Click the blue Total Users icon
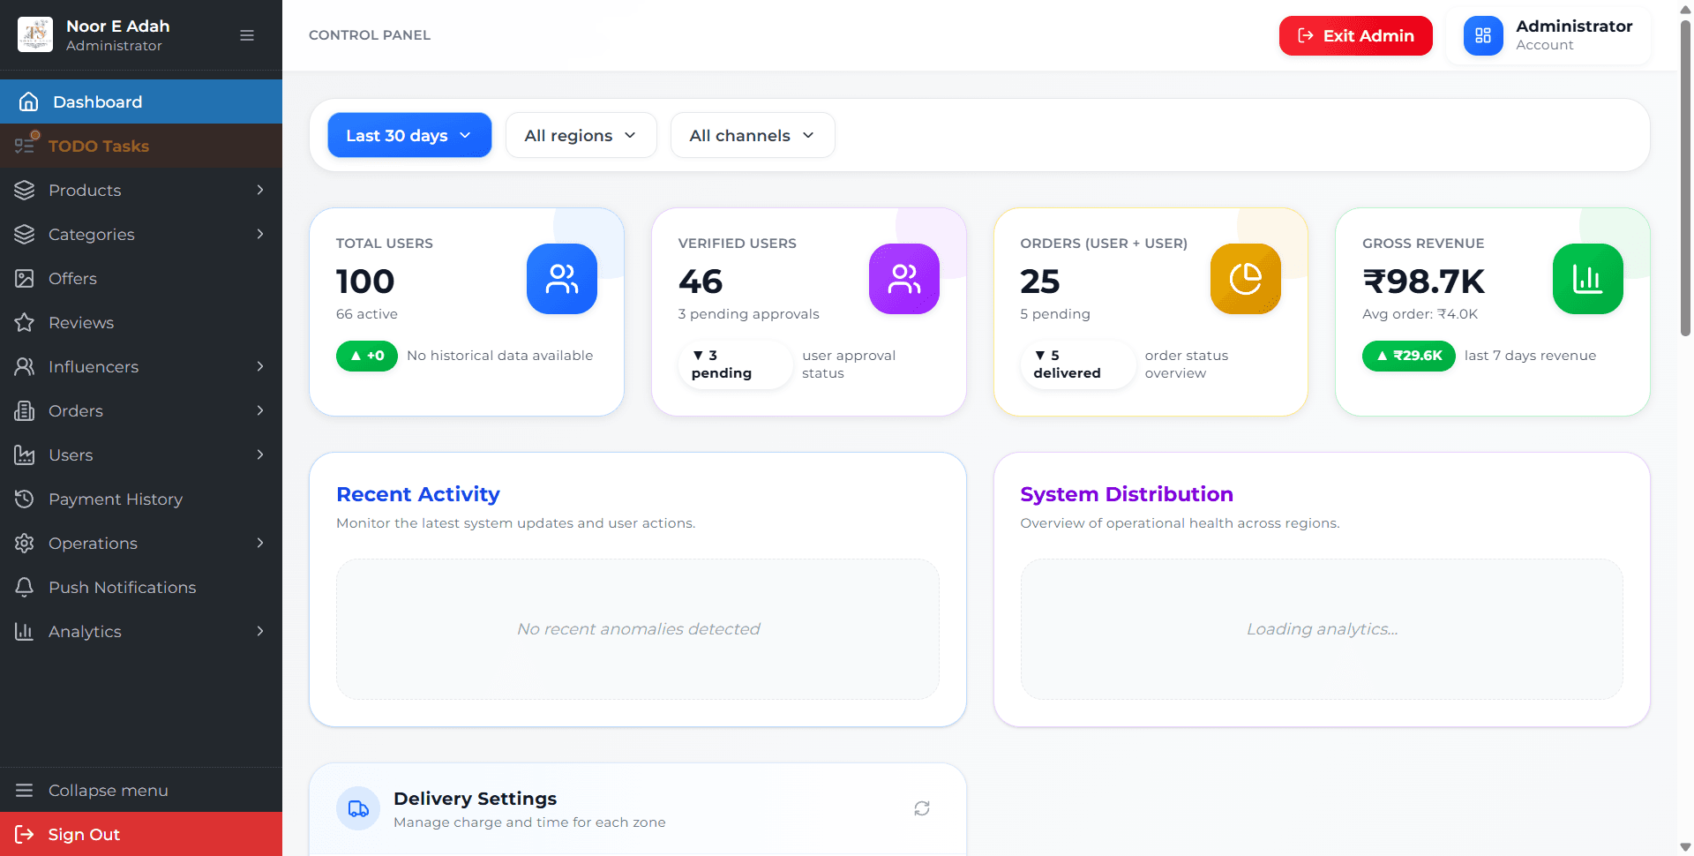 pos(562,279)
